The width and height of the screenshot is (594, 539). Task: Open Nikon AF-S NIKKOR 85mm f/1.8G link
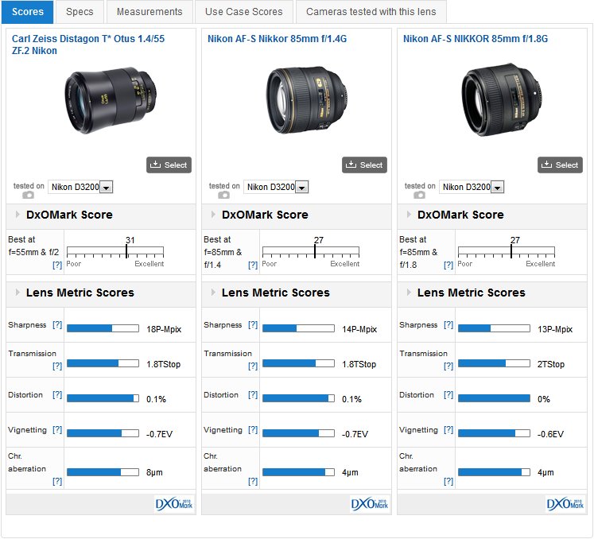coord(476,39)
